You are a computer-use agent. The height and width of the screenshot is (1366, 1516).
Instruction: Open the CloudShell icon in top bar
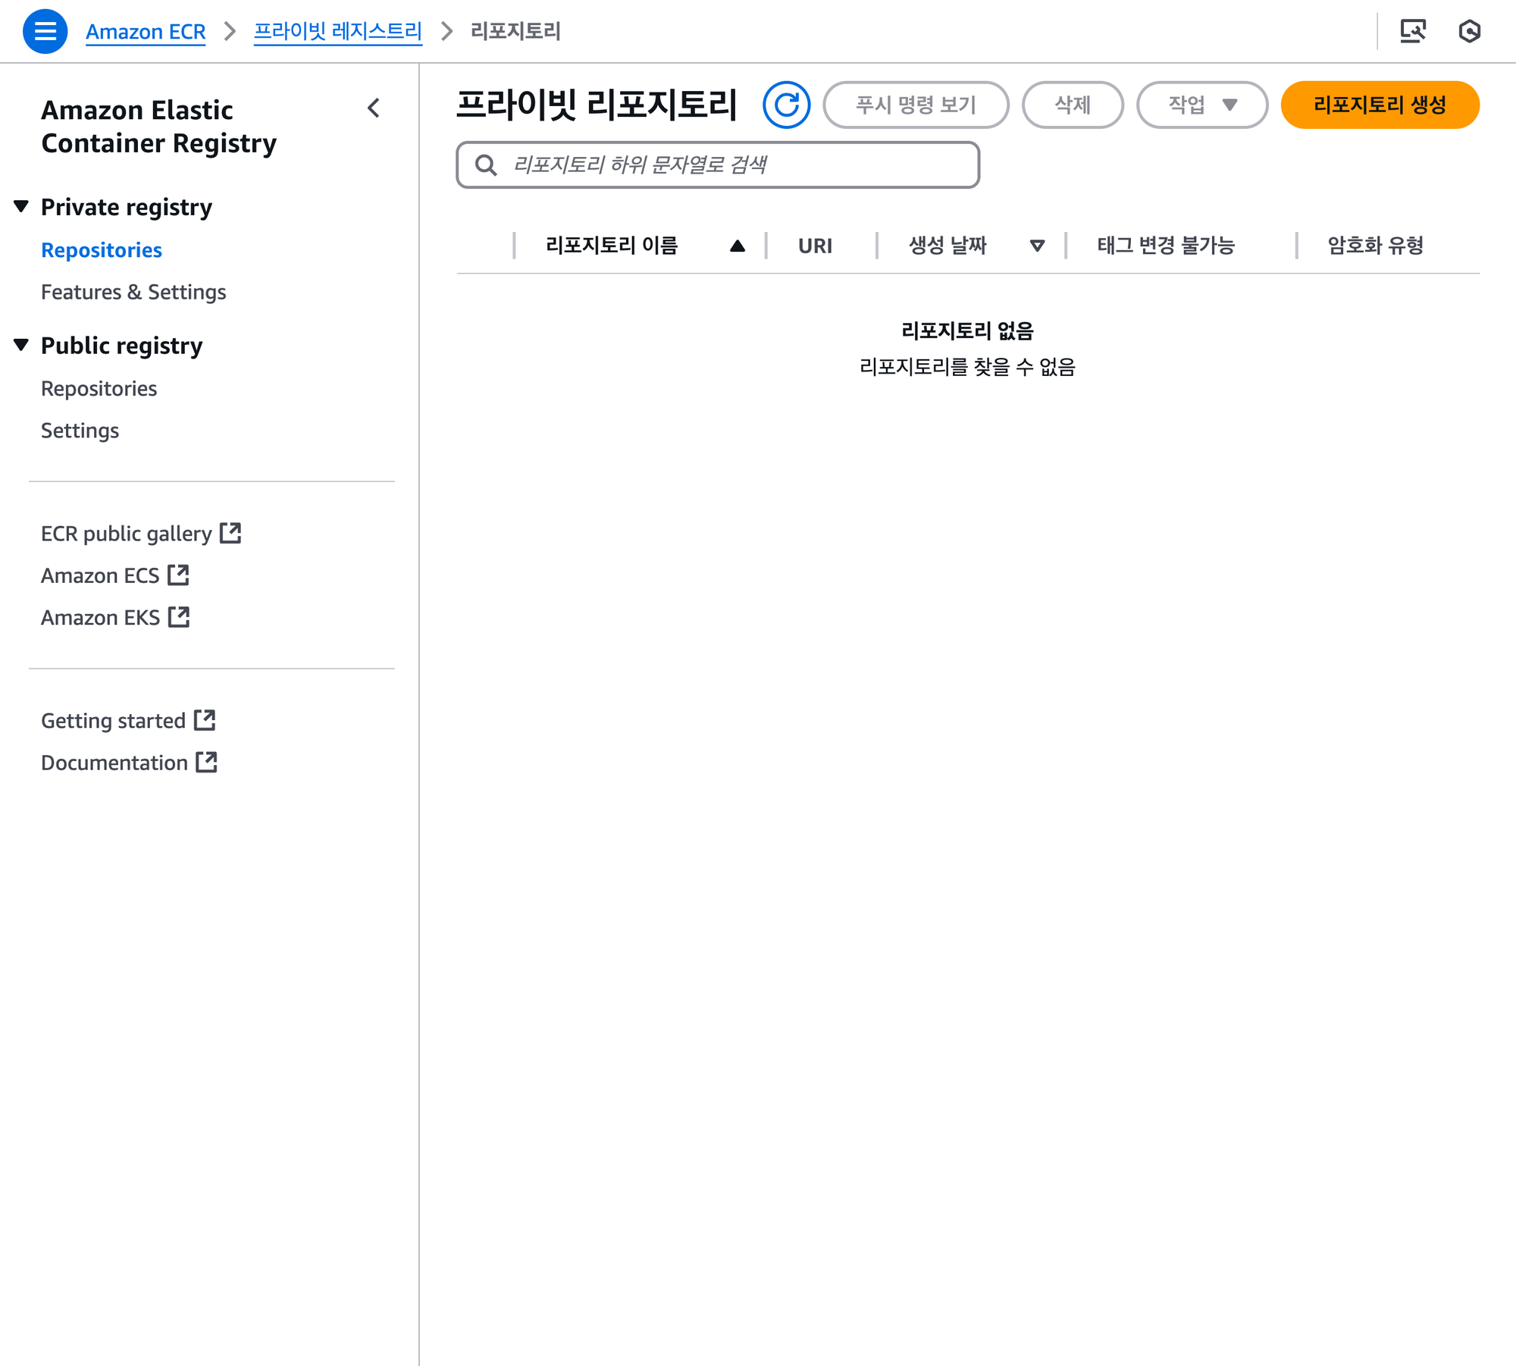pos(1413,31)
